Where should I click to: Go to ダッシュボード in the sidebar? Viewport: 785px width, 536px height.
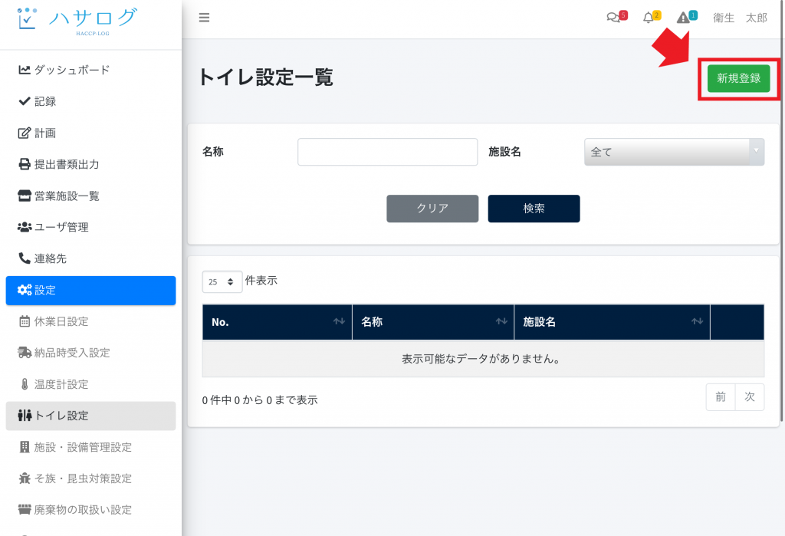pyautogui.click(x=90, y=70)
